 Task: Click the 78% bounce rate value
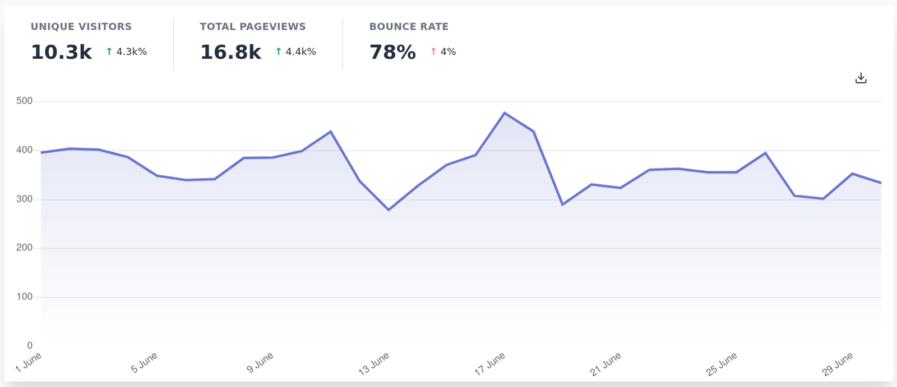tap(392, 52)
